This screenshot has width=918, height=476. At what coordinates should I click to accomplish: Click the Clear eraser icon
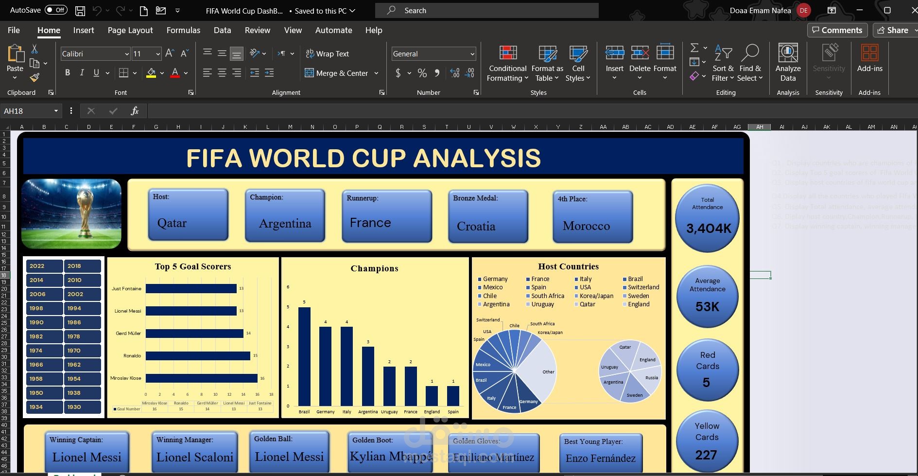pos(694,76)
